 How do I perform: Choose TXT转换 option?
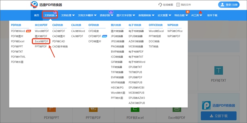(153, 46)
